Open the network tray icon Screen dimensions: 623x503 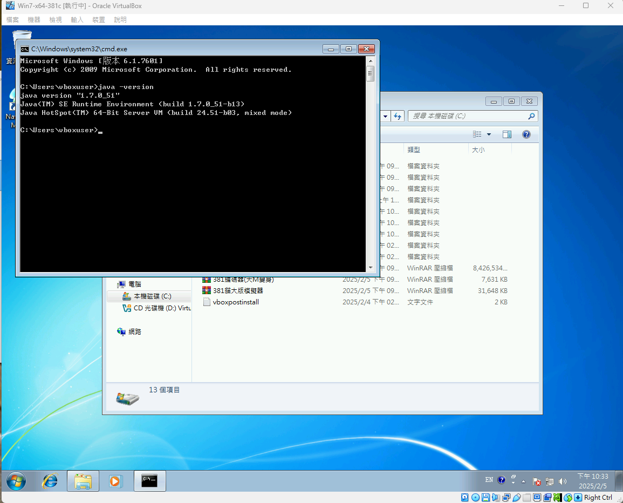click(550, 481)
